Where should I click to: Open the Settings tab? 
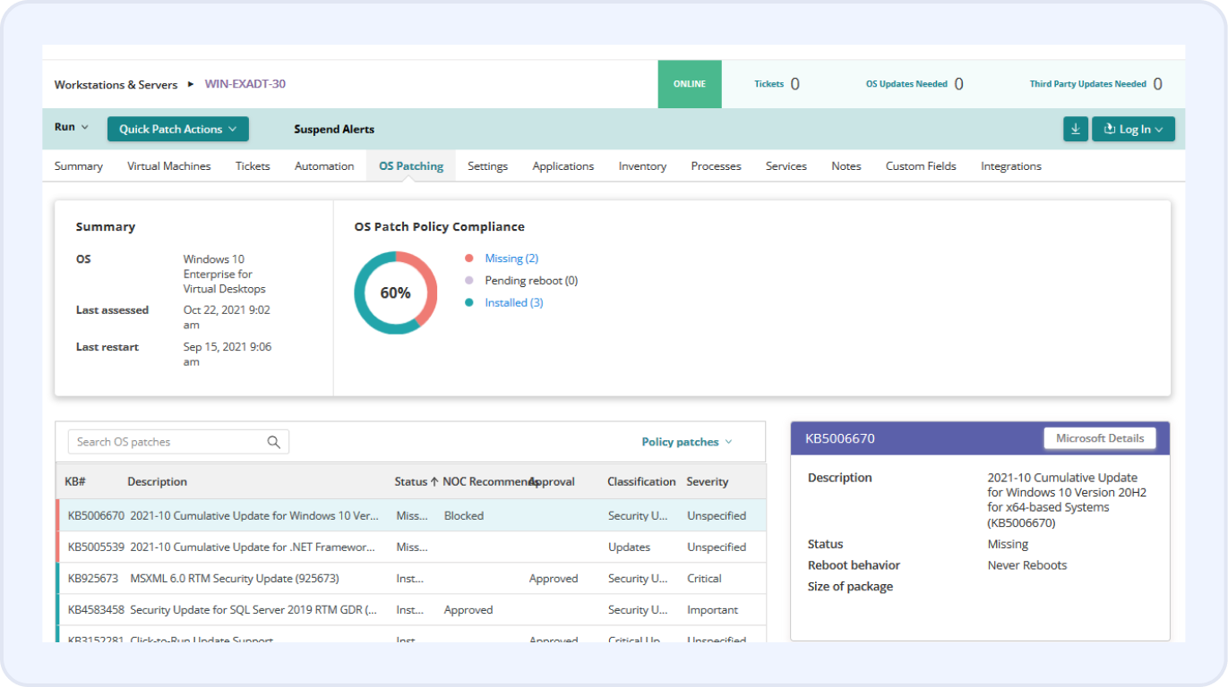coord(487,166)
